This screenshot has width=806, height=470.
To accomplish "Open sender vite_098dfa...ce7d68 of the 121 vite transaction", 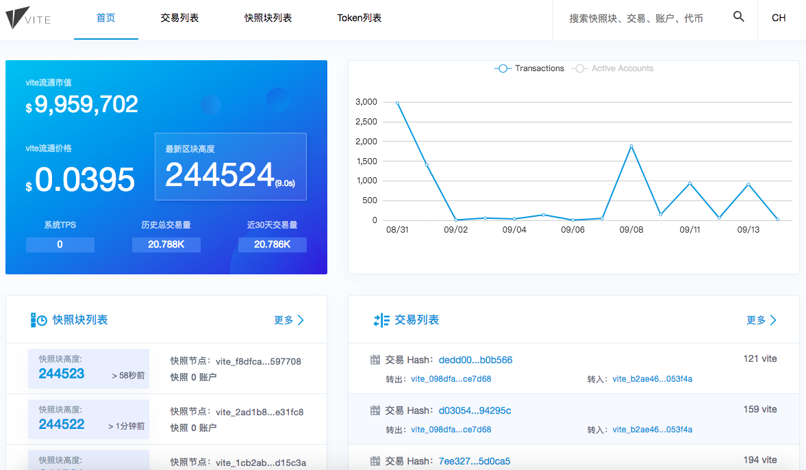I will [451, 379].
